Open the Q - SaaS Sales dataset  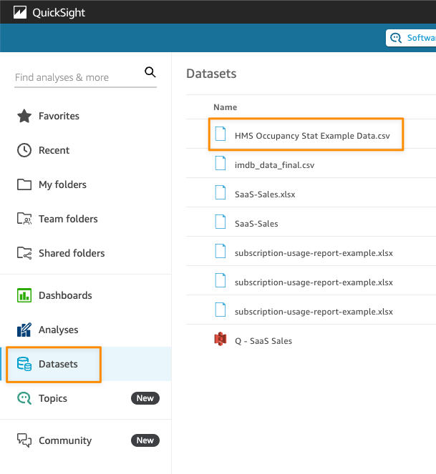263,341
